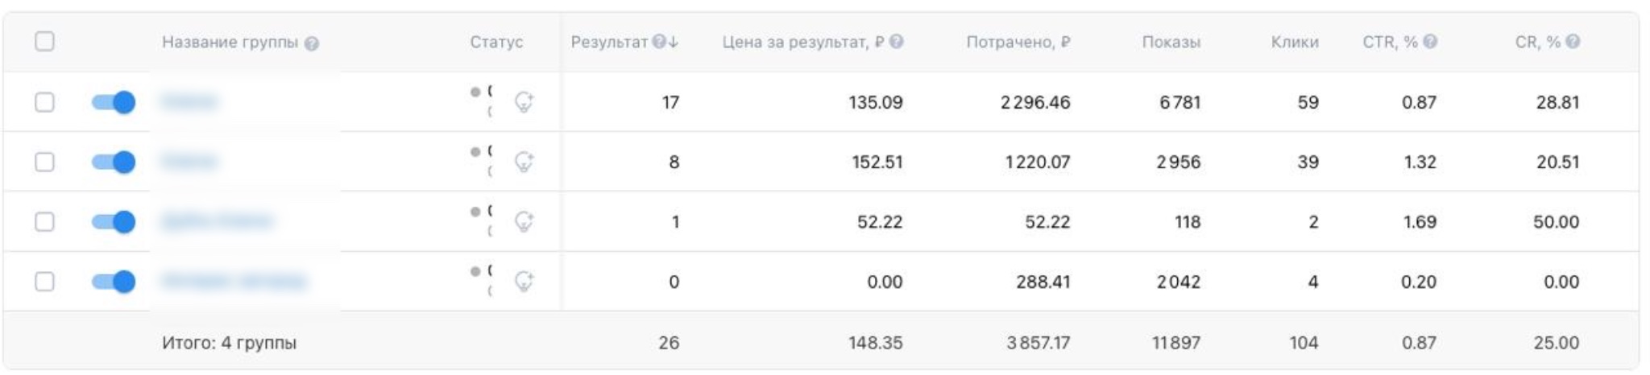1650x375 pixels.
Task: Open the blurred group name in third row
Action: [x=217, y=221]
